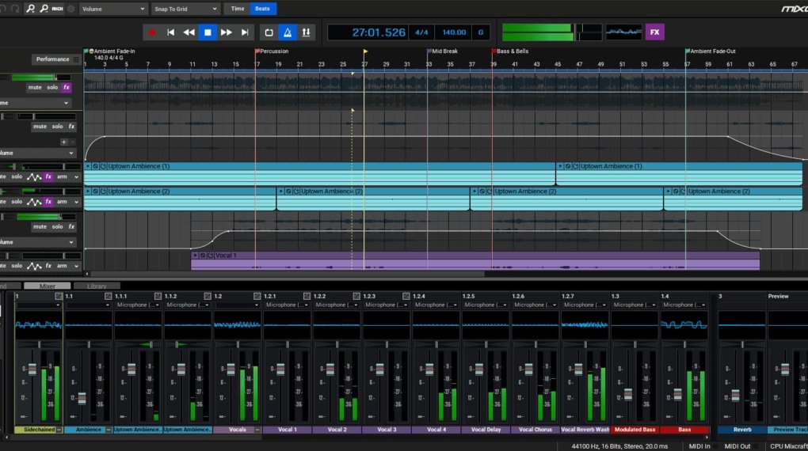Viewport: 808px width, 451px height.
Task: Mute the top Sidechained track
Action: pos(35,88)
